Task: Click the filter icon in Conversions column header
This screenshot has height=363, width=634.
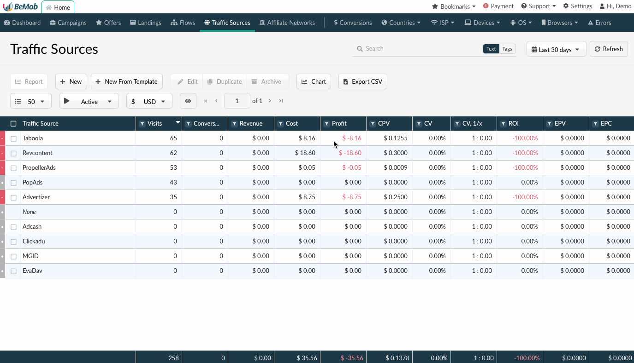Action: 188,124
